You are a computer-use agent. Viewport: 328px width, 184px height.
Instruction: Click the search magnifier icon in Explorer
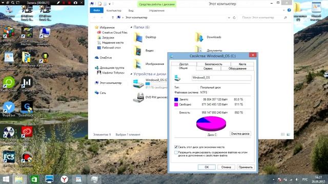(x=285, y=18)
